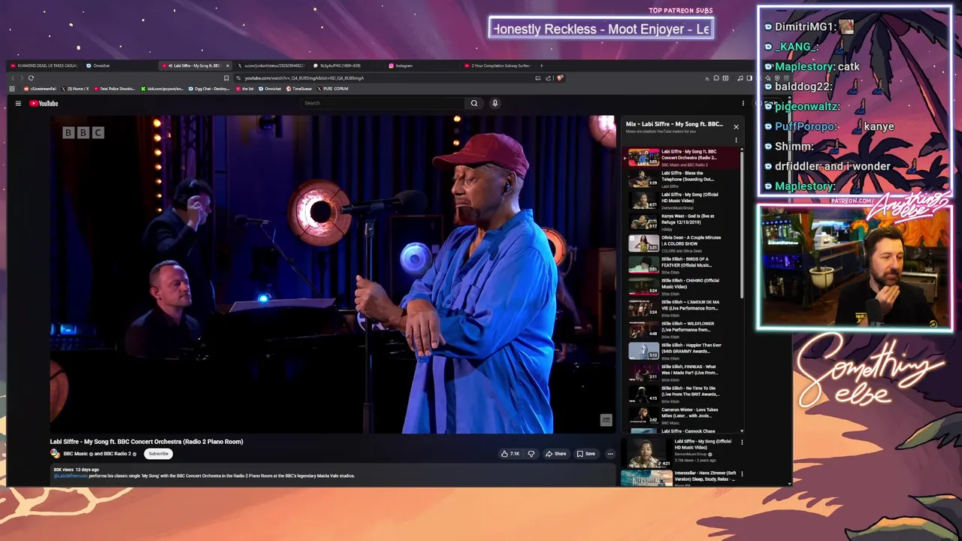Screen dimensions: 962x541
Task: Share the Labi Siffre video
Action: 556,454
